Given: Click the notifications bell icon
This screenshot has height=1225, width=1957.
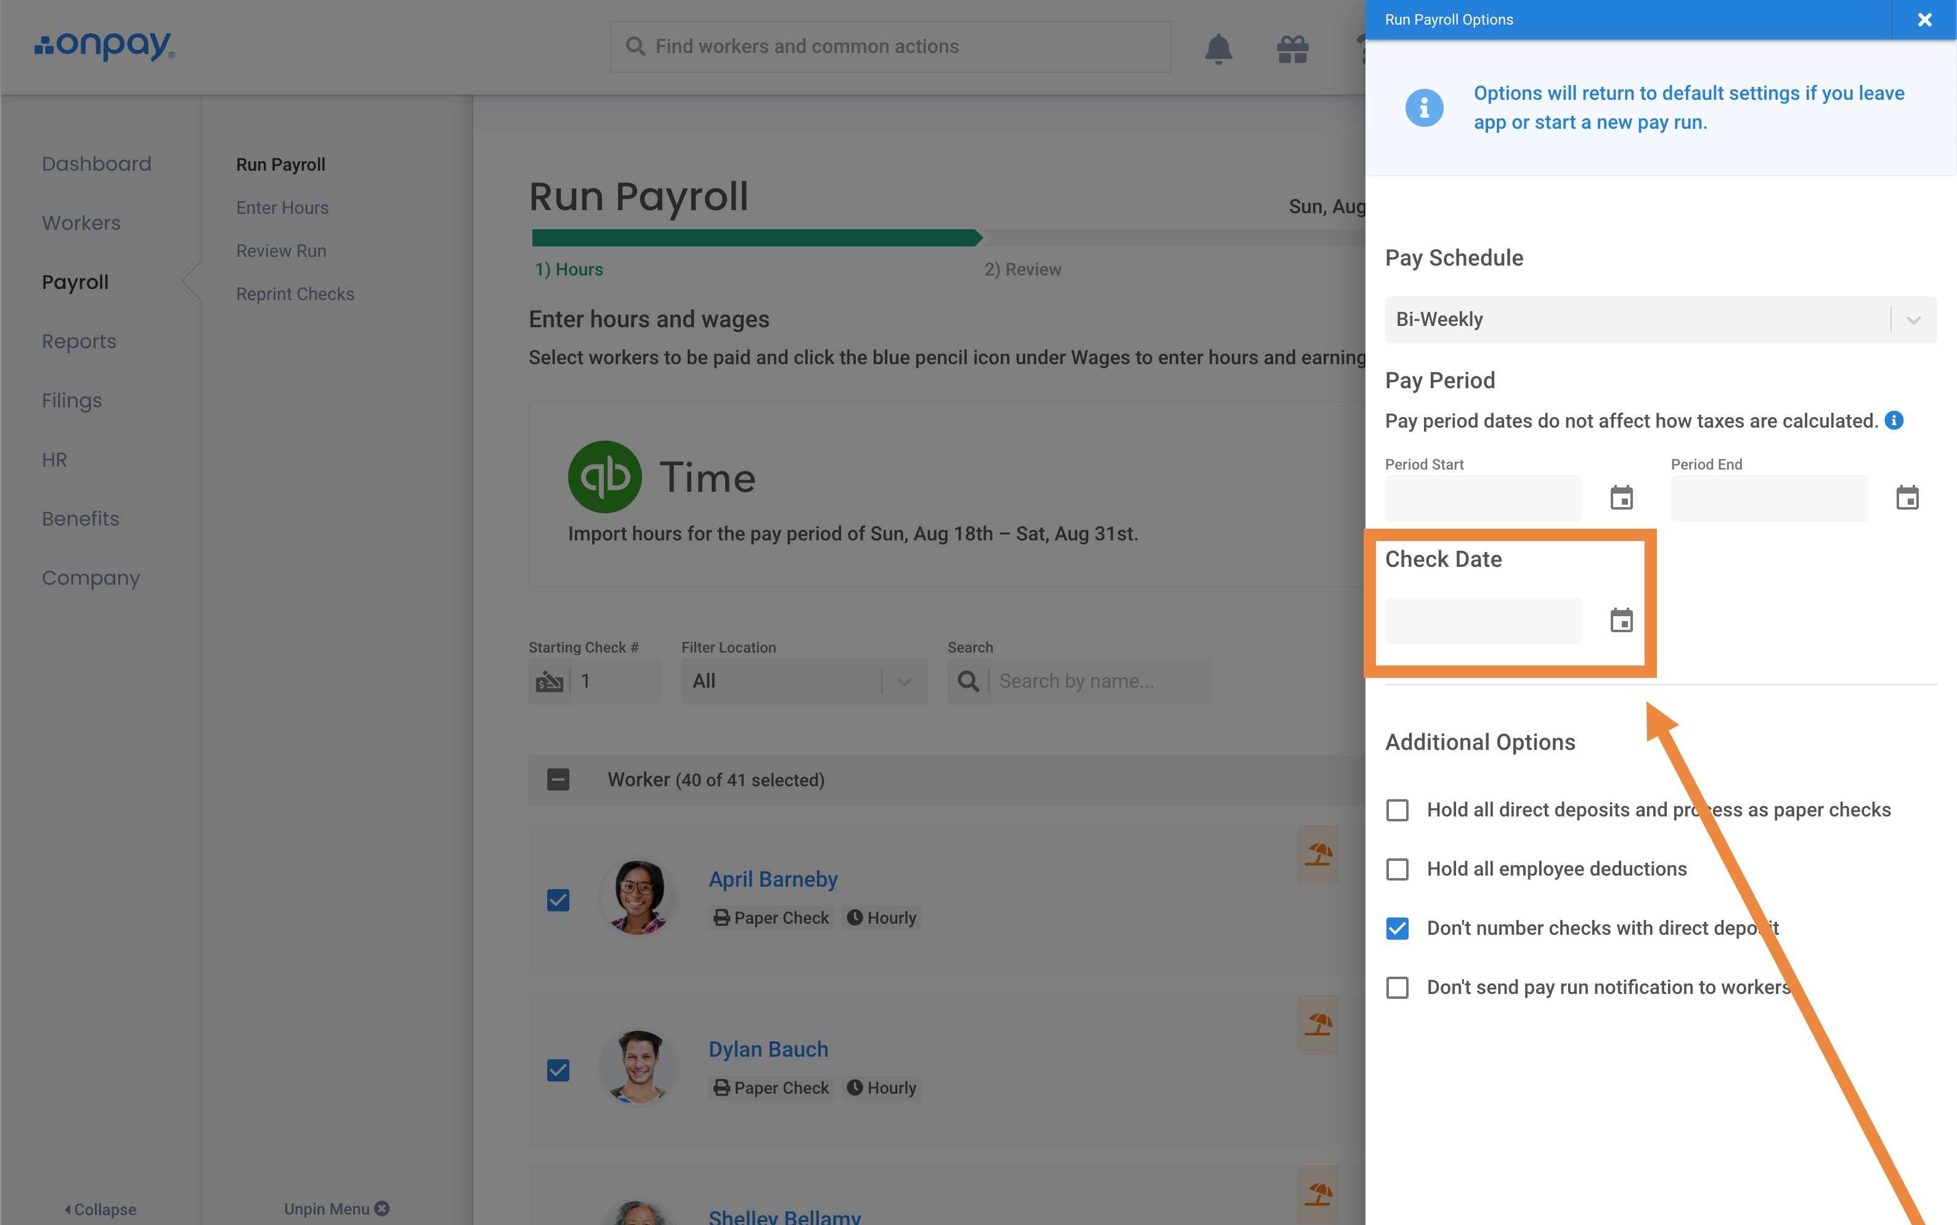Looking at the screenshot, I should [1218, 49].
